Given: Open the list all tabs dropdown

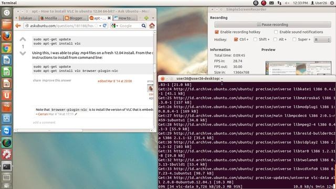Looking at the screenshot, I should [x=153, y=18].
